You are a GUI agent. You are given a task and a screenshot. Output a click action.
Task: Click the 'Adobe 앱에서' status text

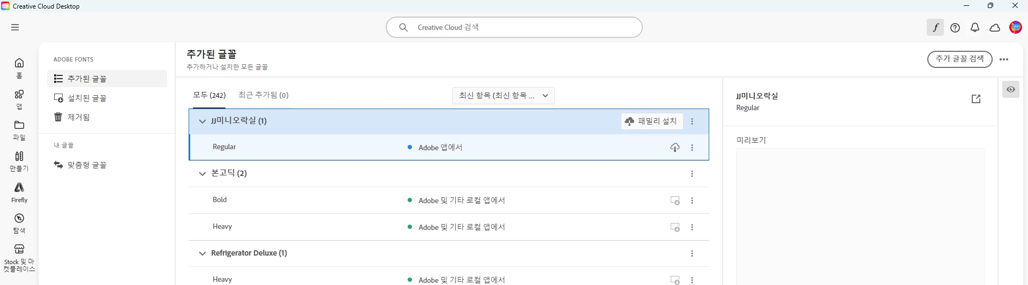pyautogui.click(x=440, y=148)
